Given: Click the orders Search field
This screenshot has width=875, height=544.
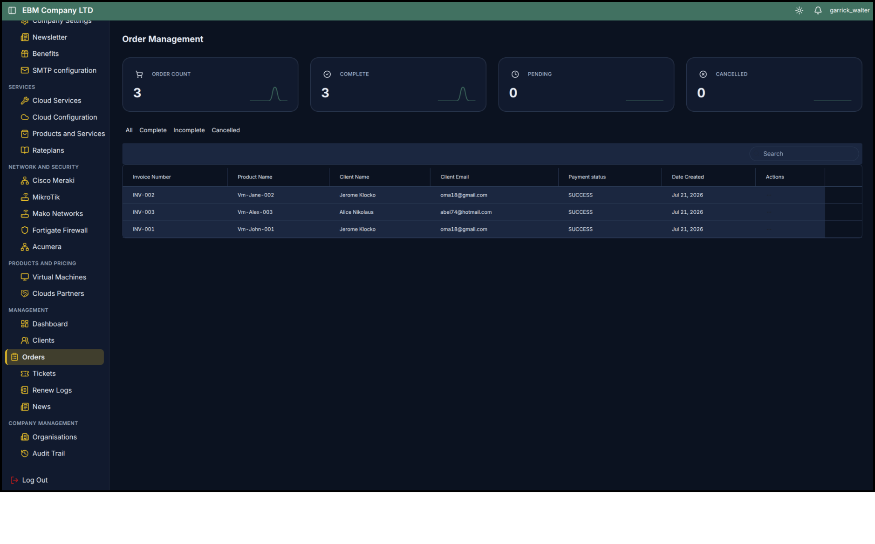Looking at the screenshot, I should pos(804,154).
